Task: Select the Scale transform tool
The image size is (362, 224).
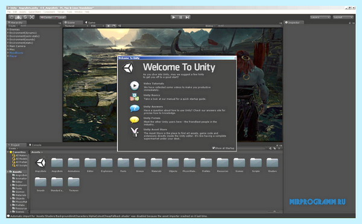Action: click(x=32, y=17)
